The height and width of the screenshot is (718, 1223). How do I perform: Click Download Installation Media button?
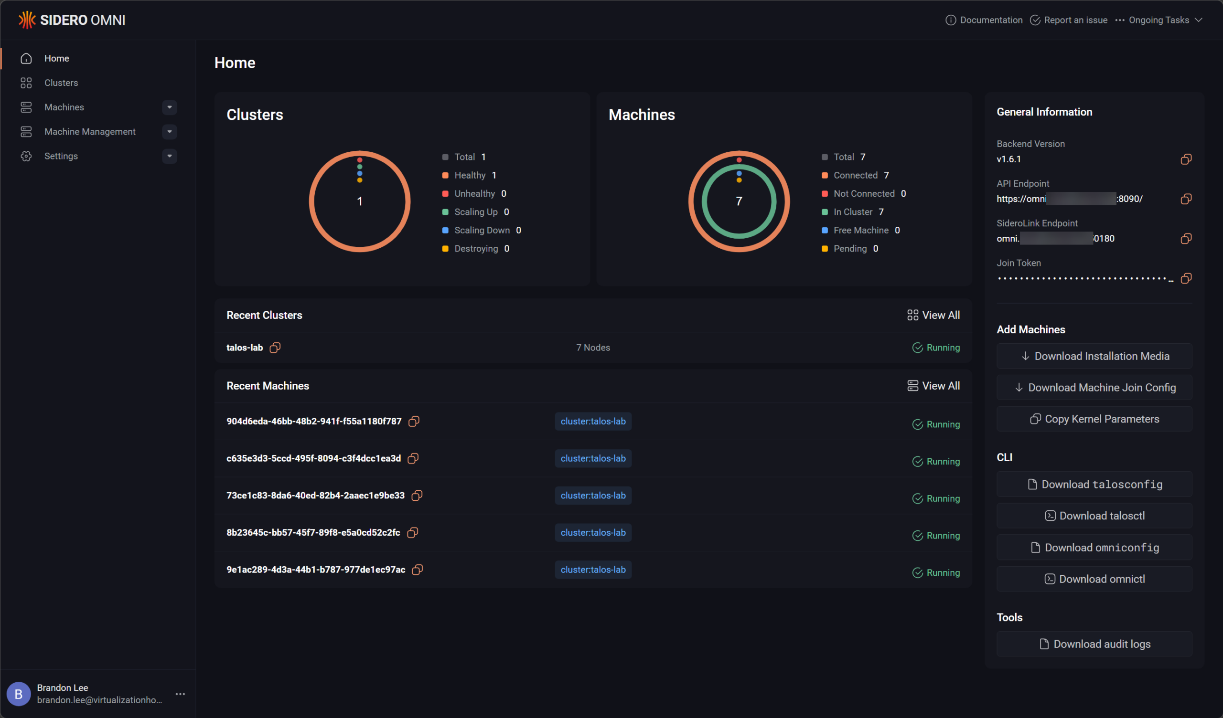1094,356
